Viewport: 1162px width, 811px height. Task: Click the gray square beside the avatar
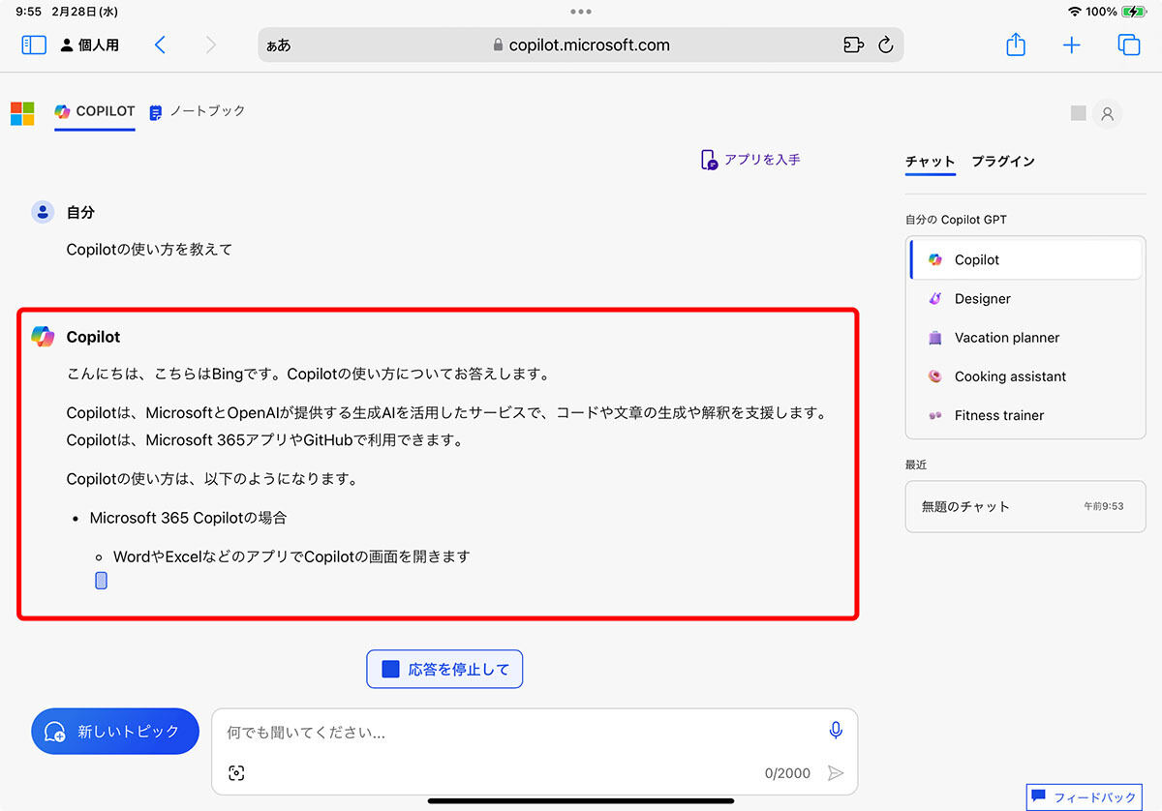pos(1079,113)
